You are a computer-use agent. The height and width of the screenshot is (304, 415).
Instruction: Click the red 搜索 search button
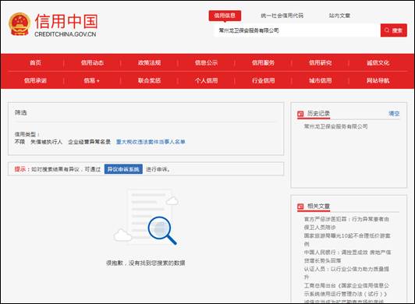coord(394,30)
